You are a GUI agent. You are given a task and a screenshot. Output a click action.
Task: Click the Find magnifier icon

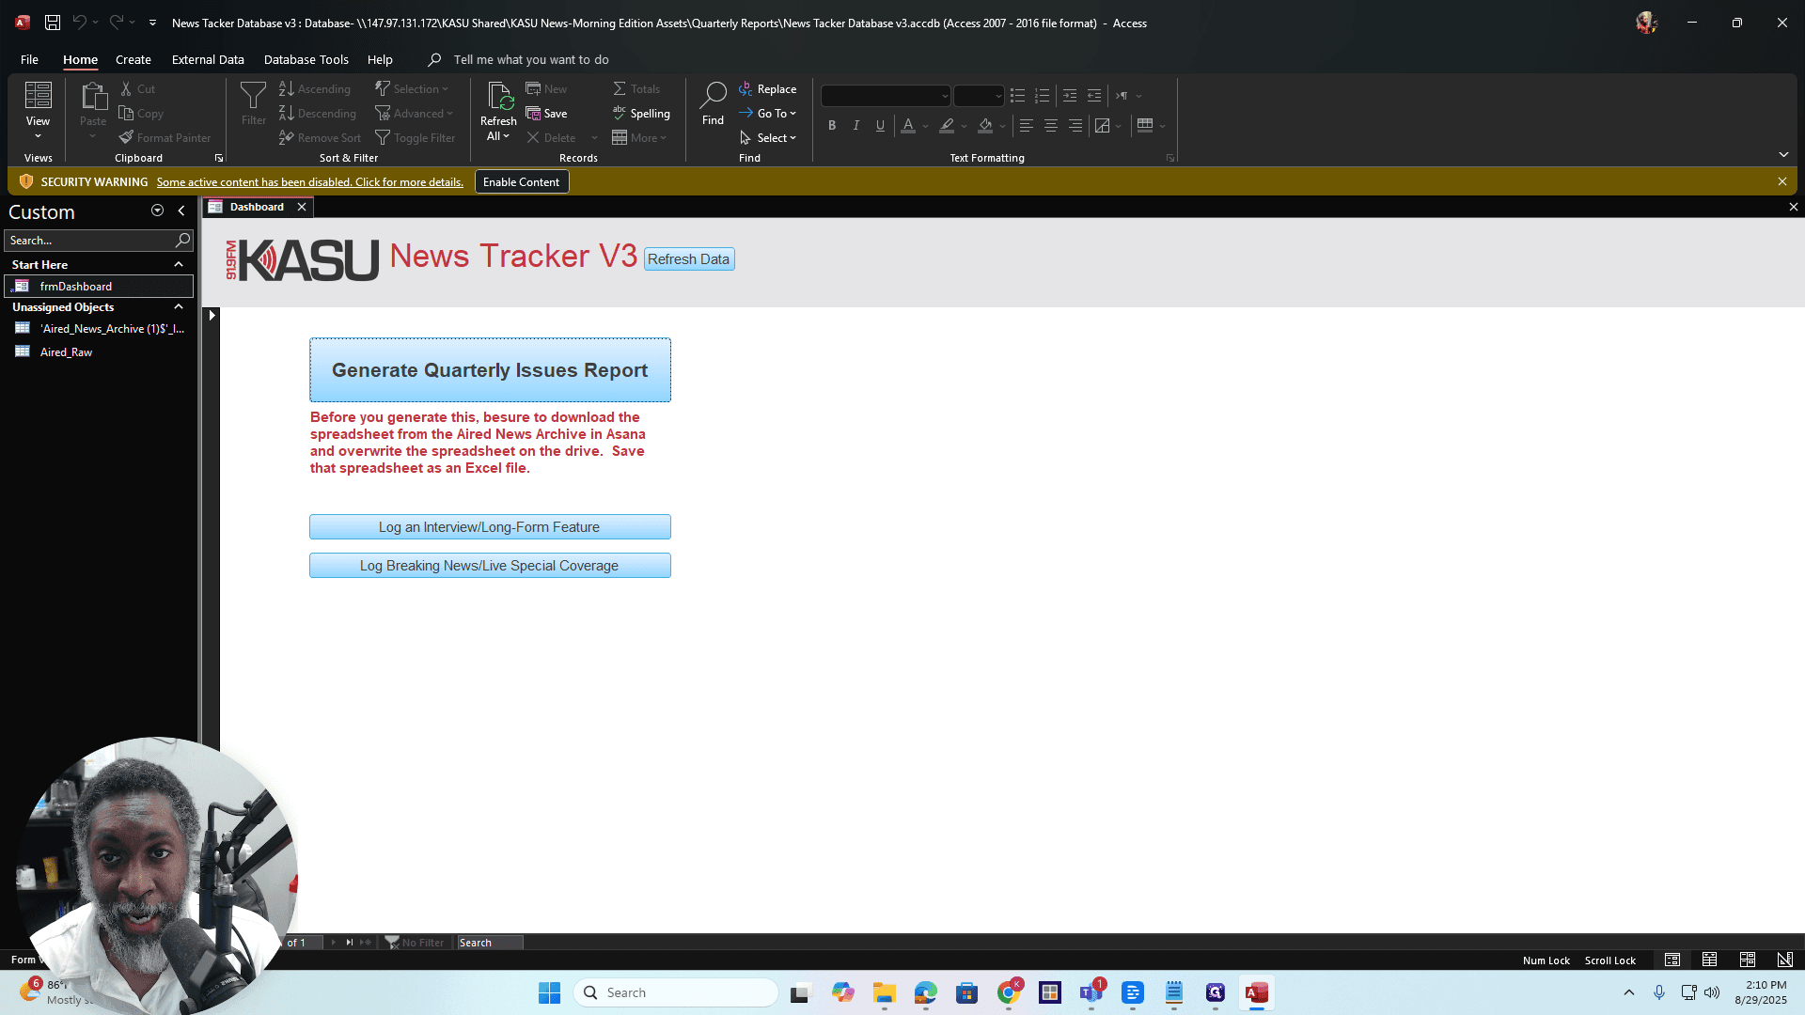714,104
